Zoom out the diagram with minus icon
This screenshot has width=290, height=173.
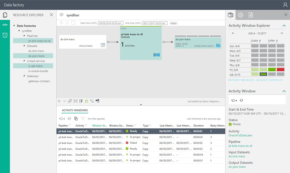coord(64,101)
